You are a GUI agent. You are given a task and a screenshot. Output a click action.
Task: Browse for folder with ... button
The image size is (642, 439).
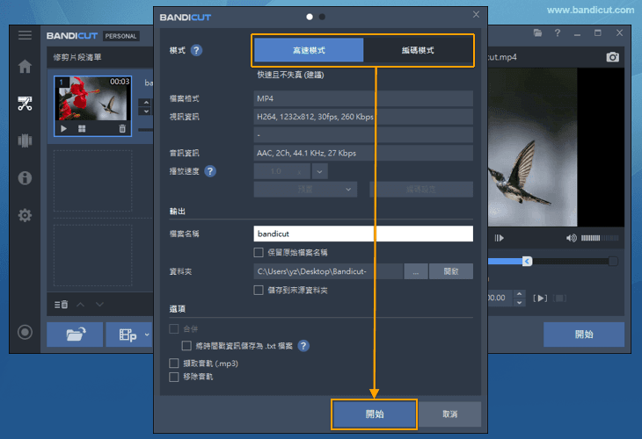tap(416, 271)
